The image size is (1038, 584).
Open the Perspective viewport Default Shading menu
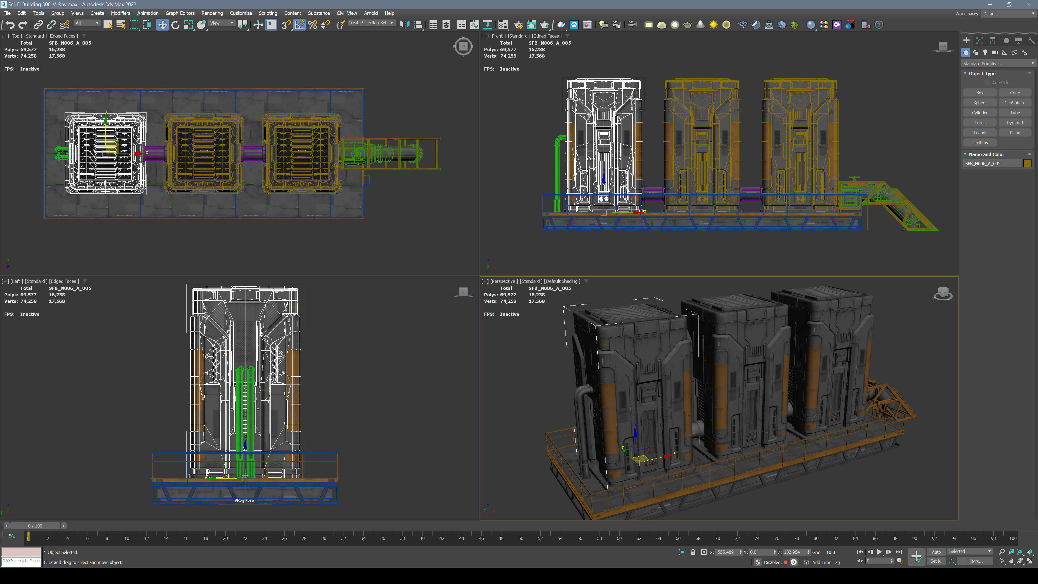(x=562, y=281)
